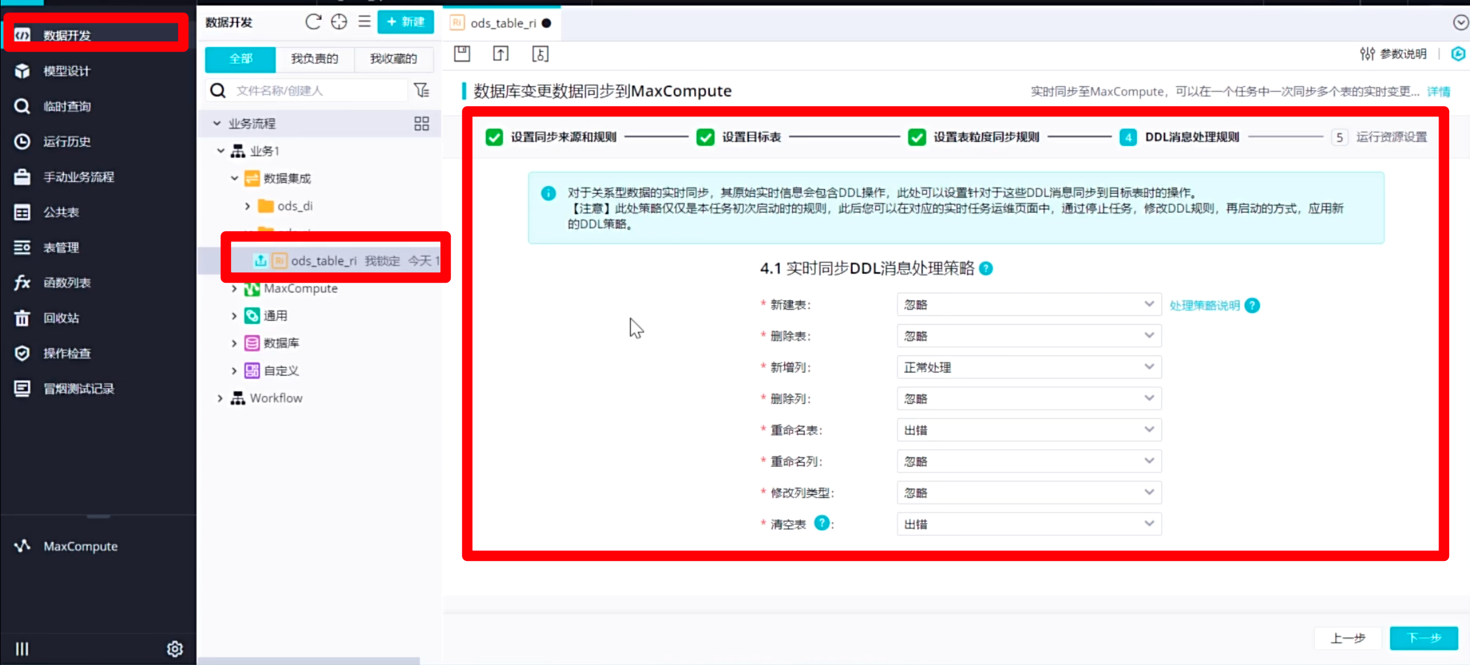
Task: Open the 清空表 strategy dropdown
Action: (x=1028, y=524)
